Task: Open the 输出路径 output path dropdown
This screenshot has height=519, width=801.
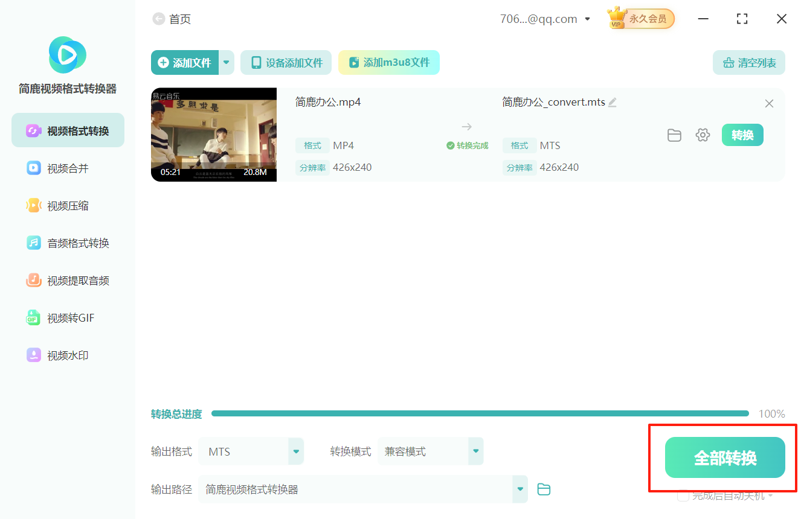Action: [x=519, y=489]
